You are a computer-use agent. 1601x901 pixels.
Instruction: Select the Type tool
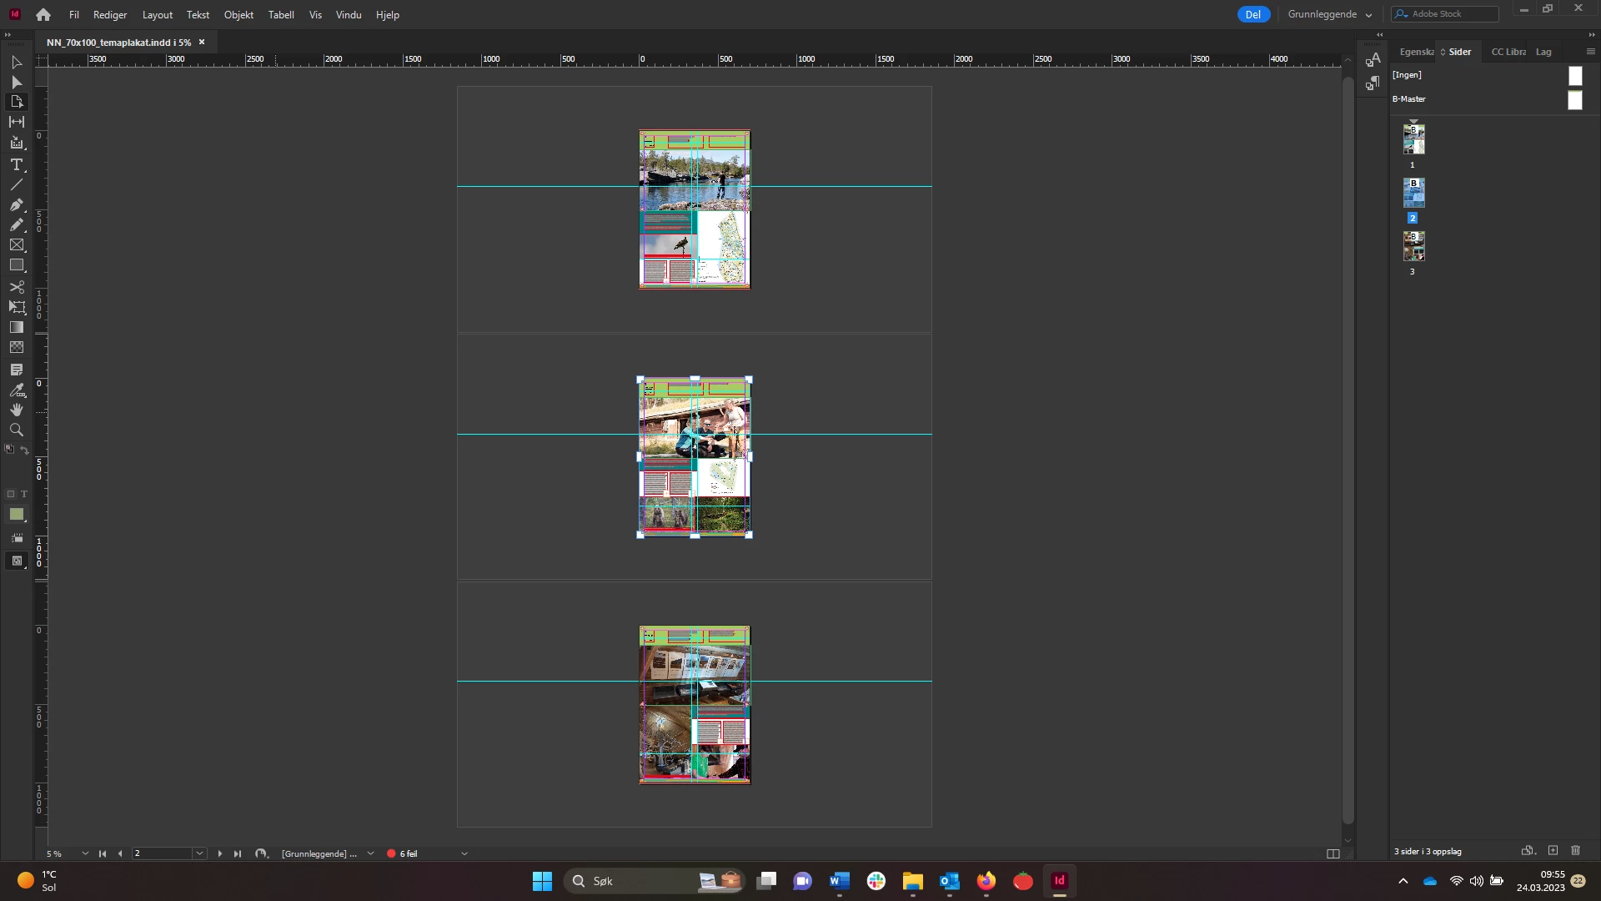(16, 164)
